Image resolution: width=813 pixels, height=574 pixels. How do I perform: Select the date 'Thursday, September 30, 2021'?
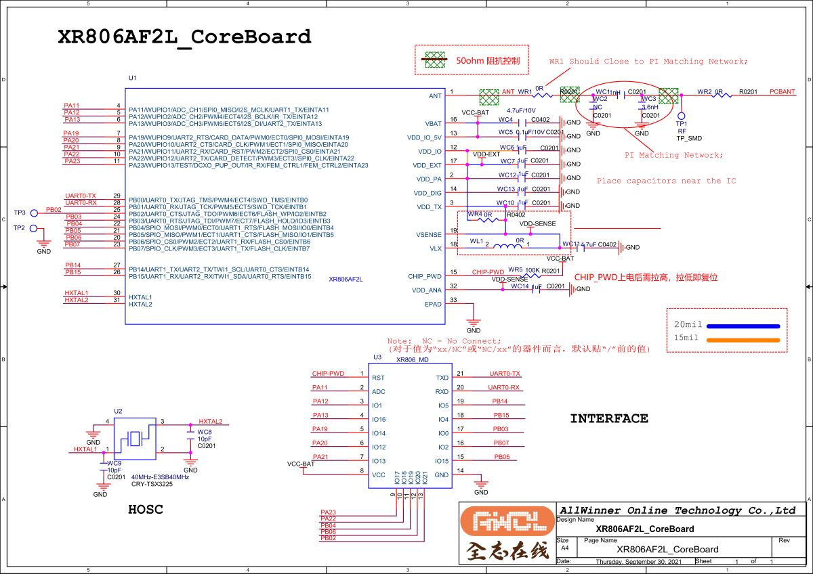tap(638, 562)
